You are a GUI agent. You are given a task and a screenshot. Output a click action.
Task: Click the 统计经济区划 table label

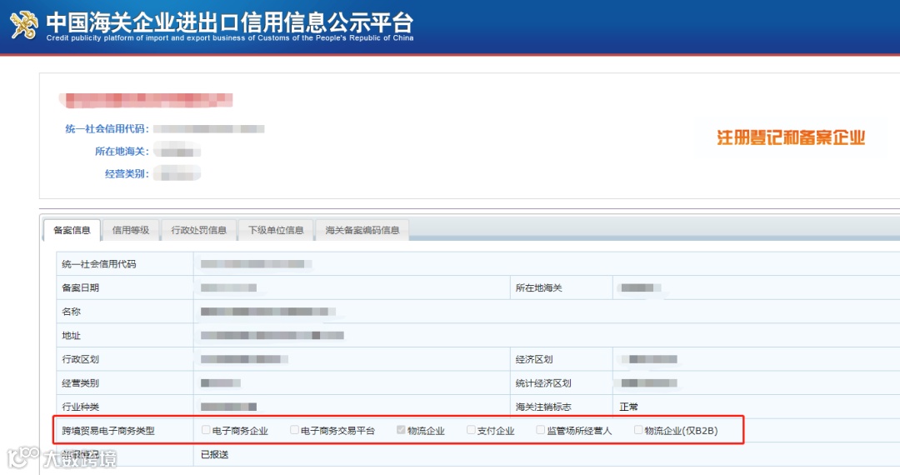543,383
